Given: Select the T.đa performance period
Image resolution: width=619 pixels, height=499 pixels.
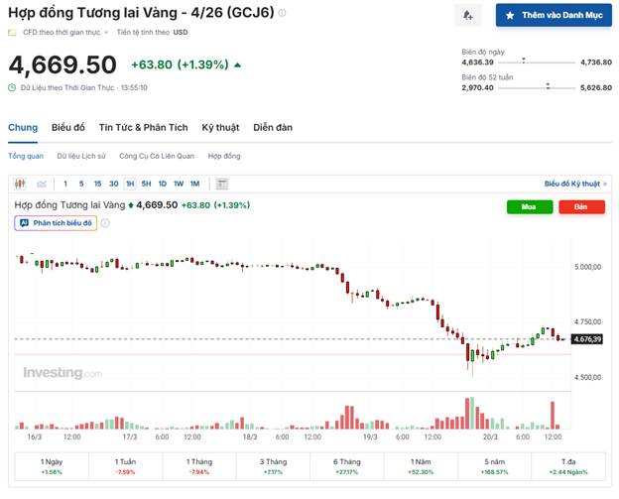Looking at the screenshot, I should click(568, 466).
